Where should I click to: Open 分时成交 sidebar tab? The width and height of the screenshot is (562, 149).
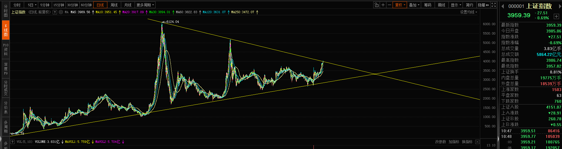pyautogui.click(x=6, y=88)
